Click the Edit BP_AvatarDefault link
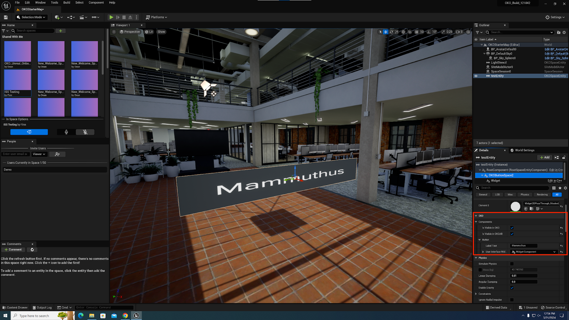 [556, 49]
